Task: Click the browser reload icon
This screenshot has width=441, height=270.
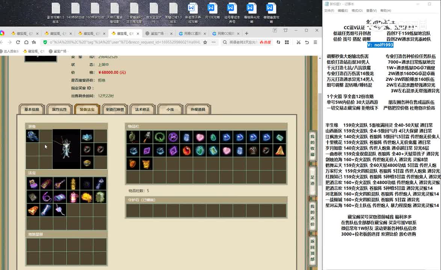Action: click(18, 42)
